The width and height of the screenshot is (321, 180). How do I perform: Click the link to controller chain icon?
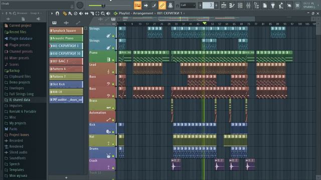click(x=162, y=5)
